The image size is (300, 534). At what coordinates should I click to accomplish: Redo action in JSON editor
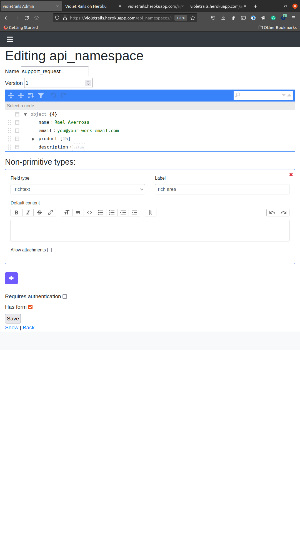tap(63, 95)
